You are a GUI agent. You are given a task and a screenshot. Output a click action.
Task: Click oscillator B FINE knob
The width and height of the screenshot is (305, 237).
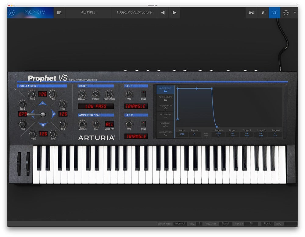point(52,94)
